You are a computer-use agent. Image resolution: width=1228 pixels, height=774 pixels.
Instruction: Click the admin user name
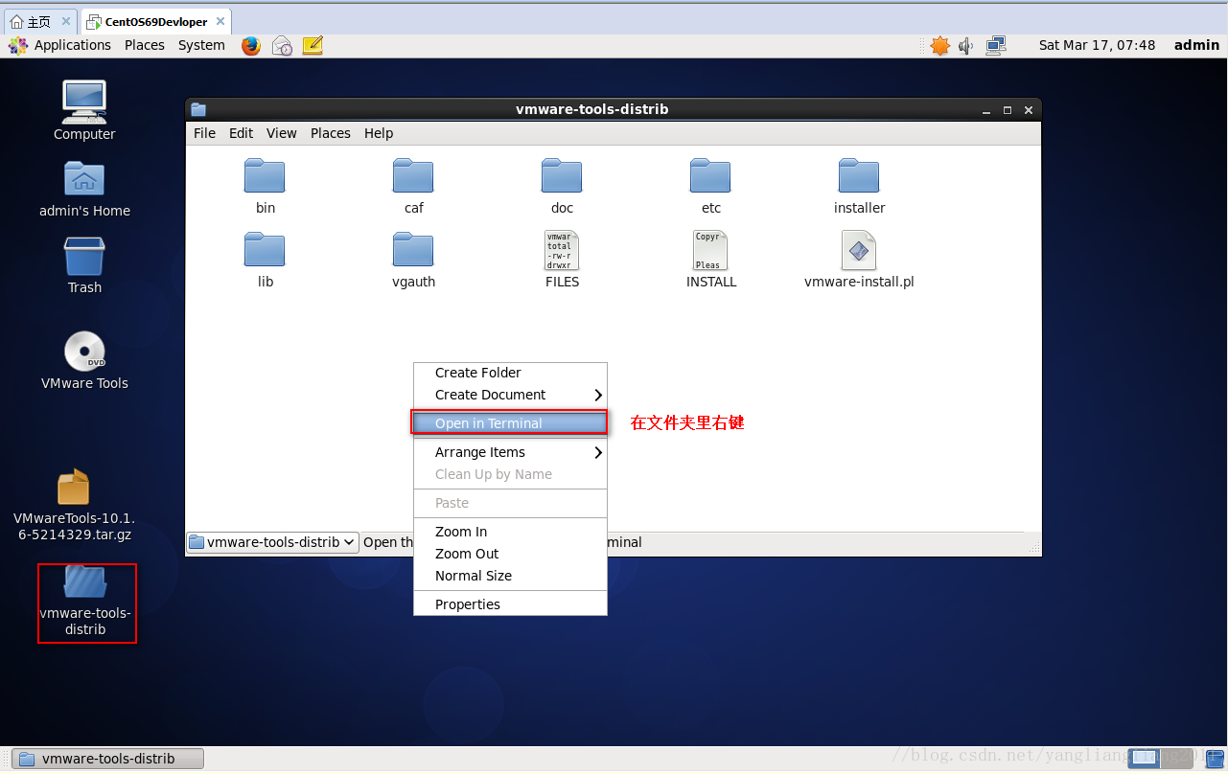point(1196,45)
